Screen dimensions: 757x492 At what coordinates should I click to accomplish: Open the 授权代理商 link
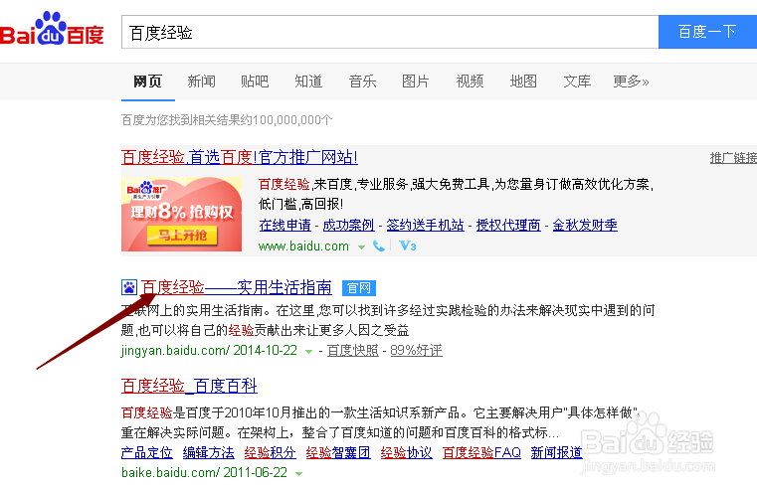click(508, 225)
